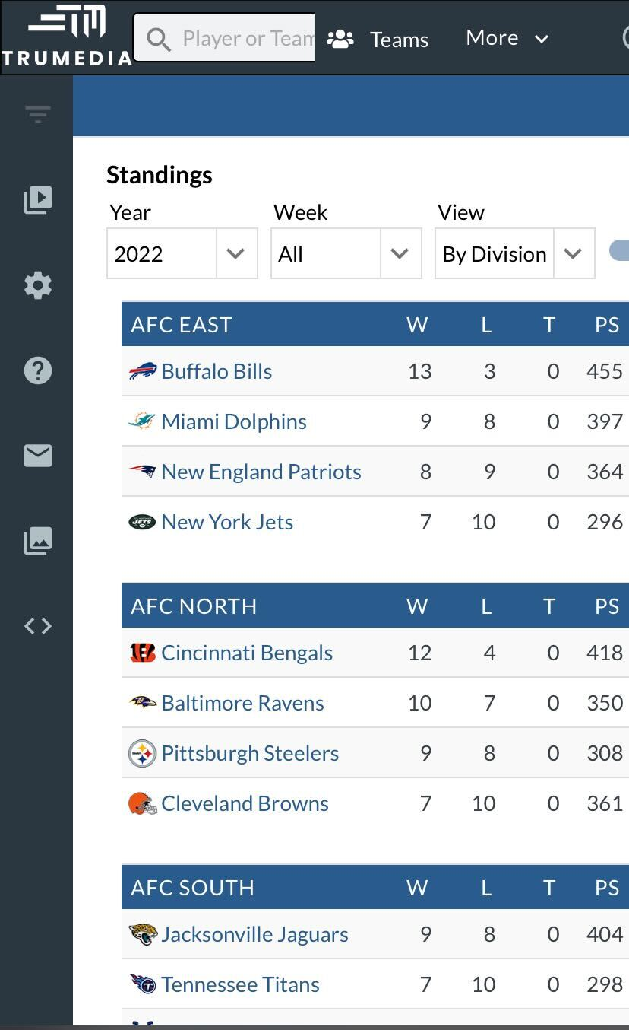The width and height of the screenshot is (629, 1030).
Task: Open the Buffalo Bills team link
Action: (x=217, y=371)
